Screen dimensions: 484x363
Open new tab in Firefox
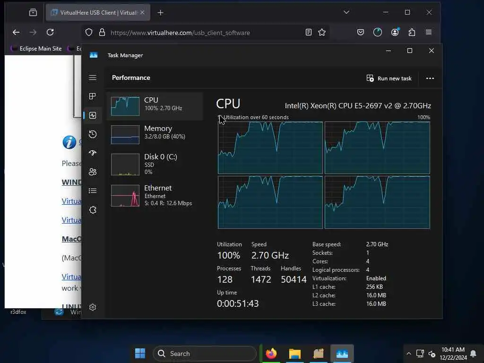[161, 13]
